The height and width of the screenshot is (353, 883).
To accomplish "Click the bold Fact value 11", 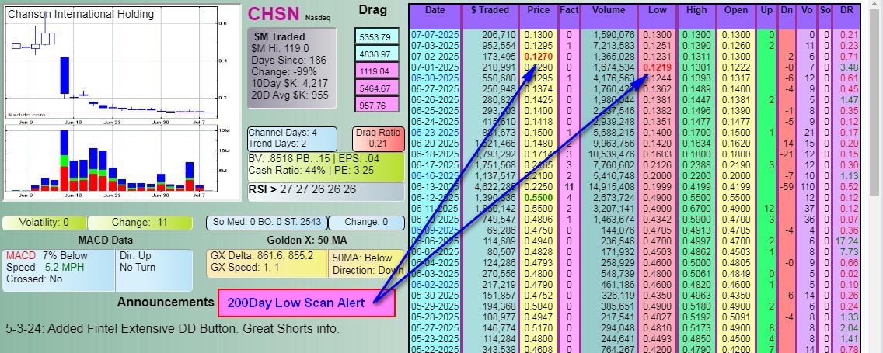I will point(569,187).
